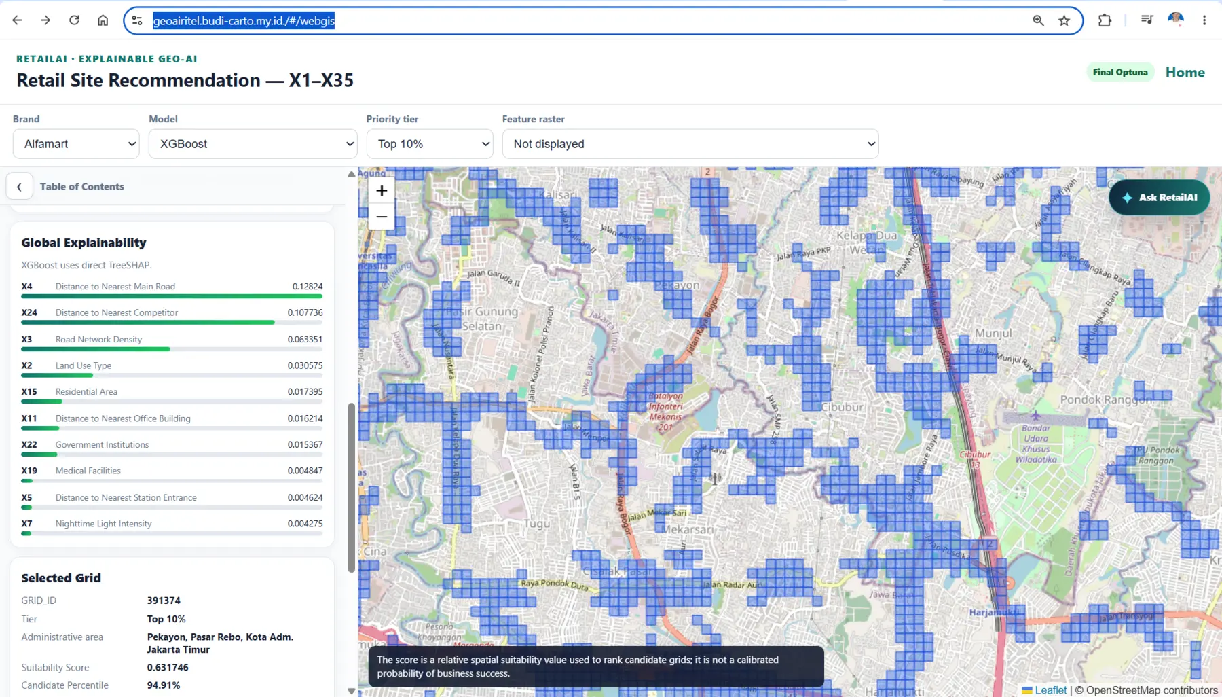
Task: Go to the Home link
Action: point(1185,72)
